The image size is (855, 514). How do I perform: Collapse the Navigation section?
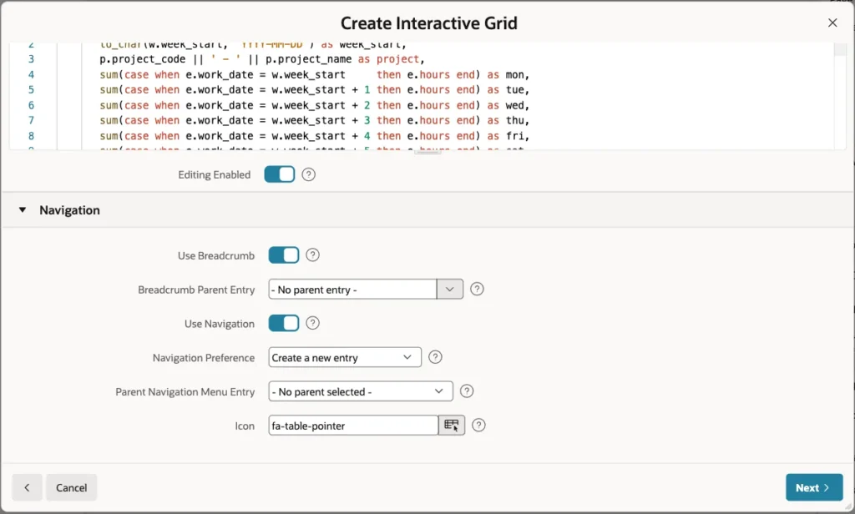(x=23, y=209)
